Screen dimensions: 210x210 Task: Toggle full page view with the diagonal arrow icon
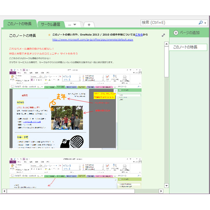pos(163,35)
